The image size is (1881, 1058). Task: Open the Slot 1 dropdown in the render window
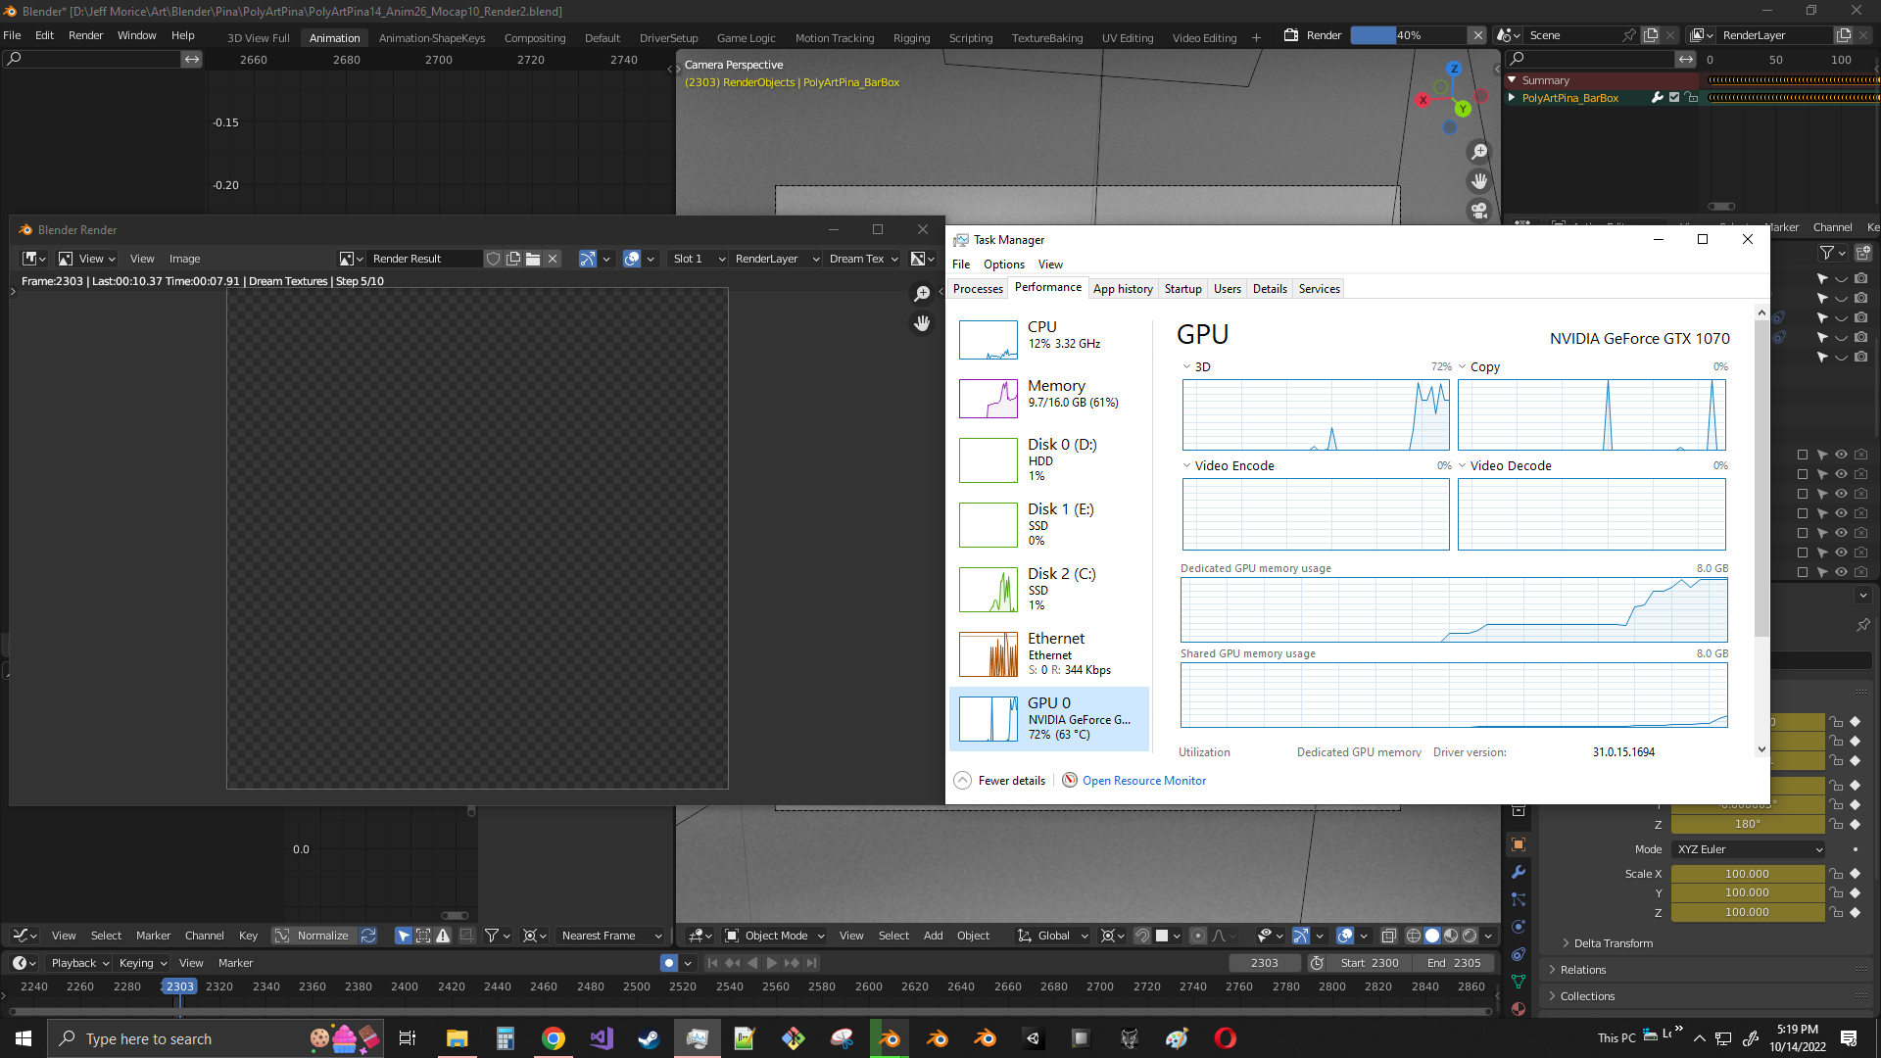[x=697, y=258]
